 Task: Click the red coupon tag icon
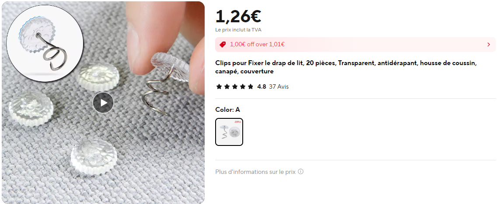pos(223,45)
